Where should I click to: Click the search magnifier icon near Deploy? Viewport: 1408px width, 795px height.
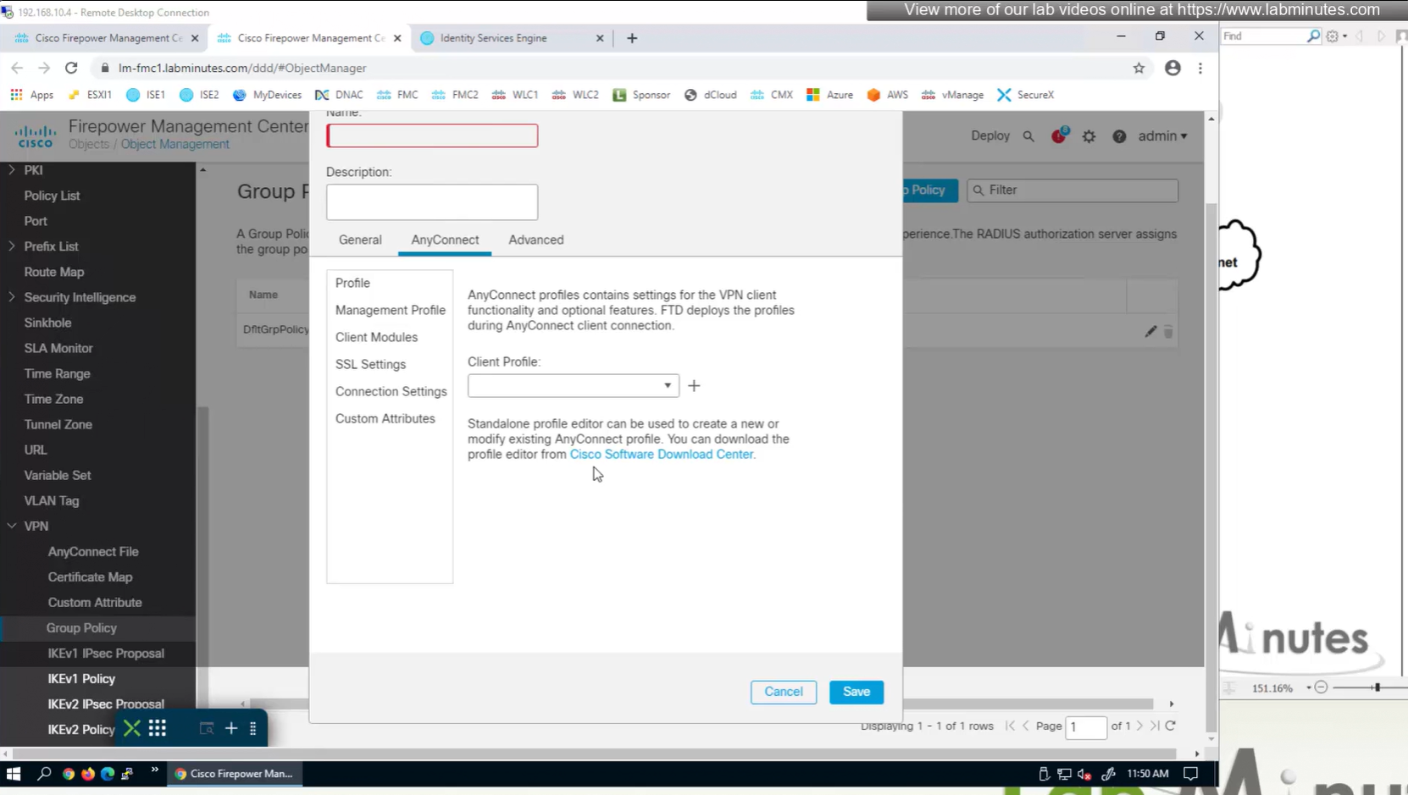[x=1028, y=136]
